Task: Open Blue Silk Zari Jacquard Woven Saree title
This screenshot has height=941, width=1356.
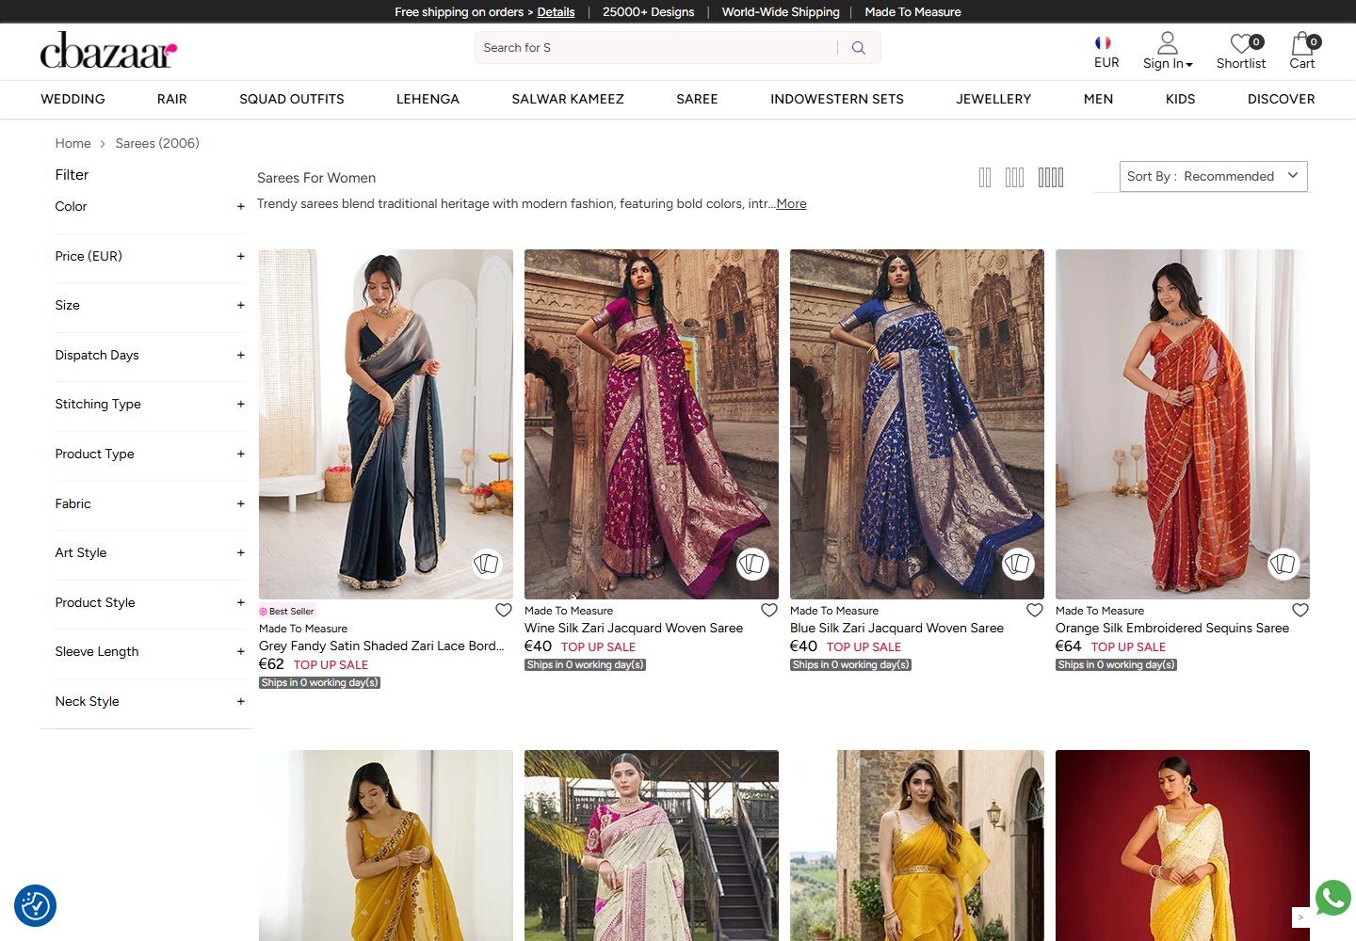Action: [896, 628]
